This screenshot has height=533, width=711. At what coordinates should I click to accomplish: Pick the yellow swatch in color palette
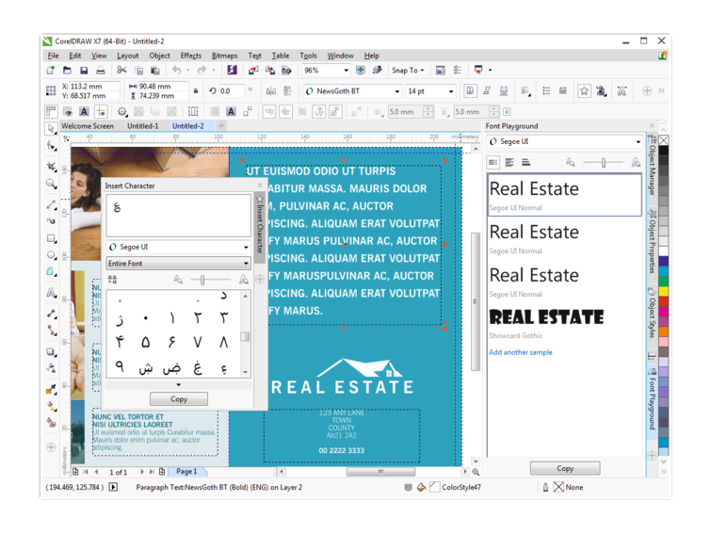point(663,291)
